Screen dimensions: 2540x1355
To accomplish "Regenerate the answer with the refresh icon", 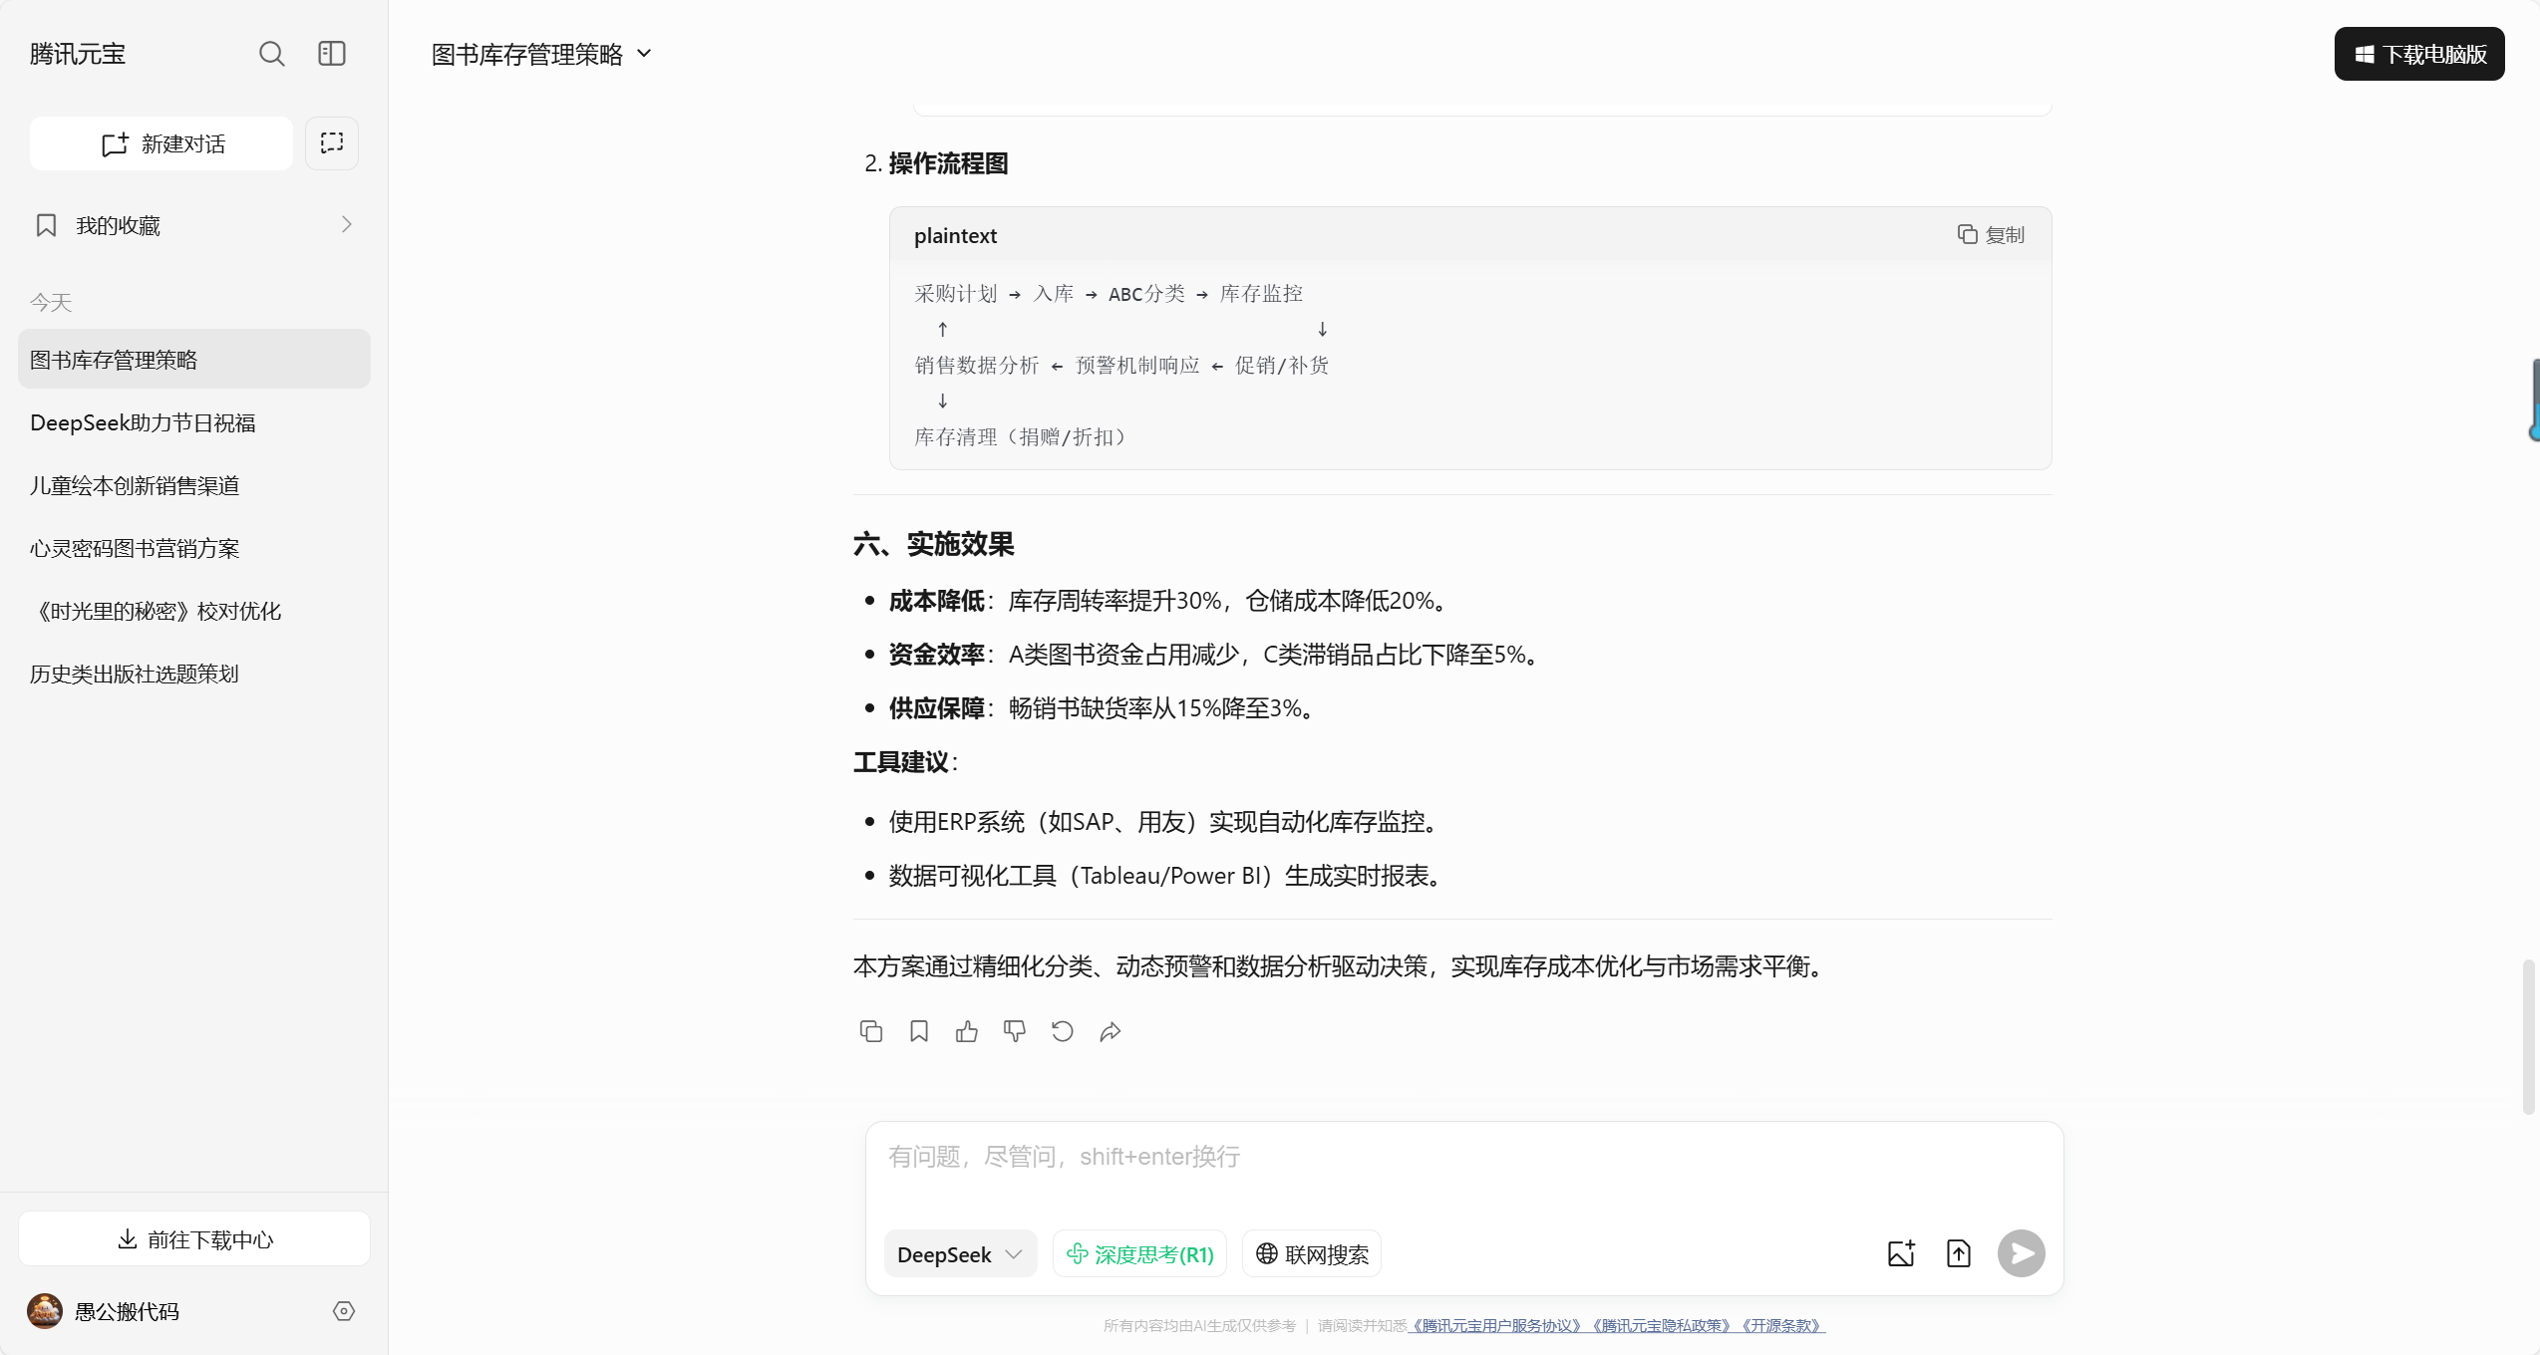I will click(1063, 1031).
